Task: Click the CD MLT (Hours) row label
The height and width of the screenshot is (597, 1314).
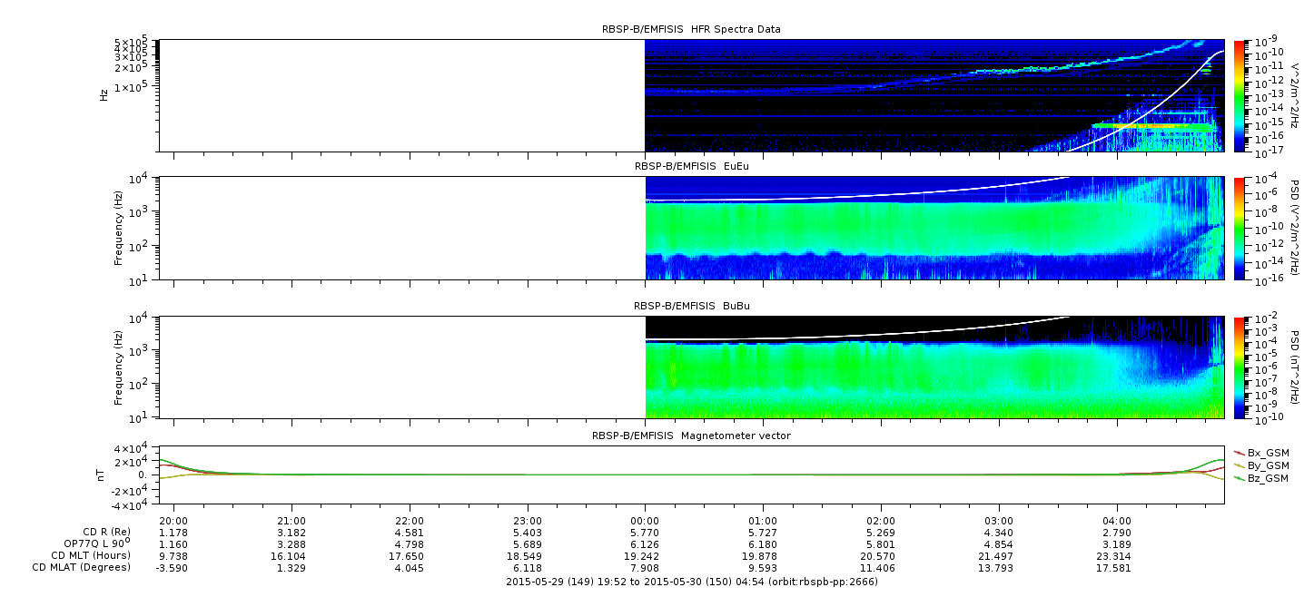Action: pos(90,555)
